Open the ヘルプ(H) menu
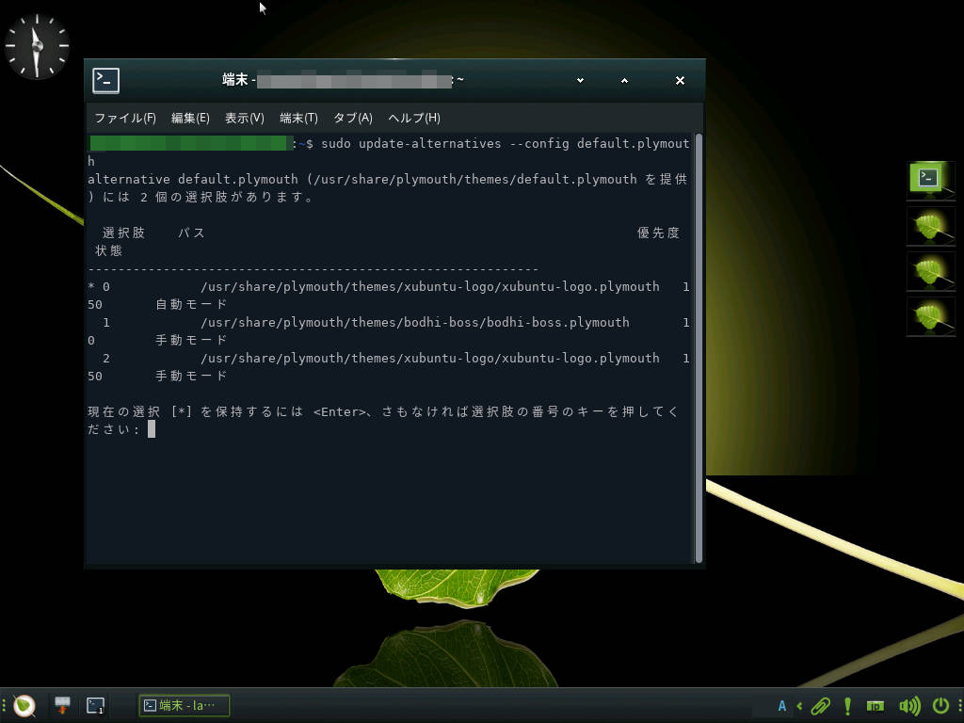This screenshot has width=964, height=723. [x=414, y=118]
